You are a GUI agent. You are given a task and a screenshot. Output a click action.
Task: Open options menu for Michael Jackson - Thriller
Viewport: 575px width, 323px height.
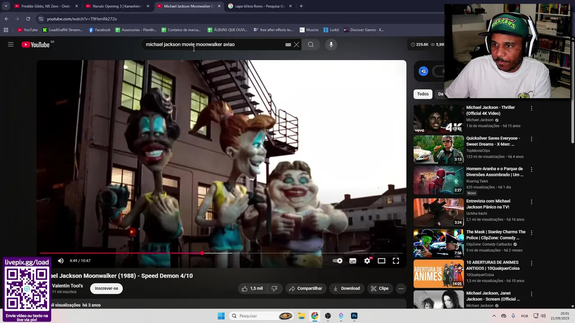pos(531,108)
